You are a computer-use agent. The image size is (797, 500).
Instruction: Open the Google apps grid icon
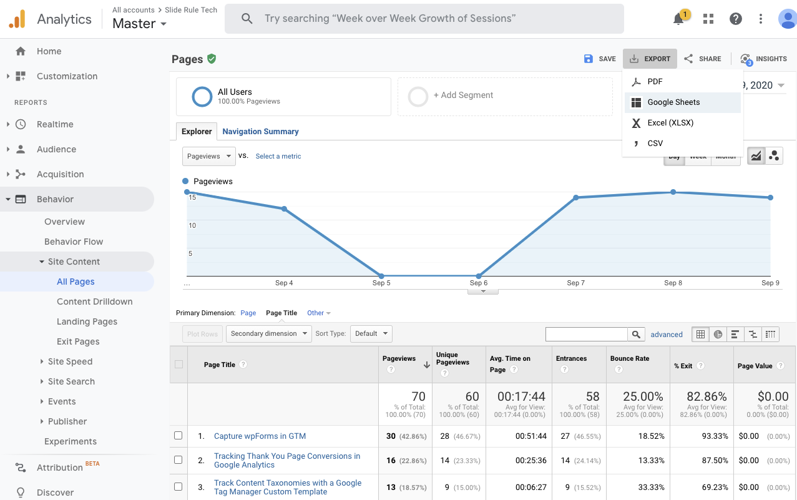click(708, 19)
